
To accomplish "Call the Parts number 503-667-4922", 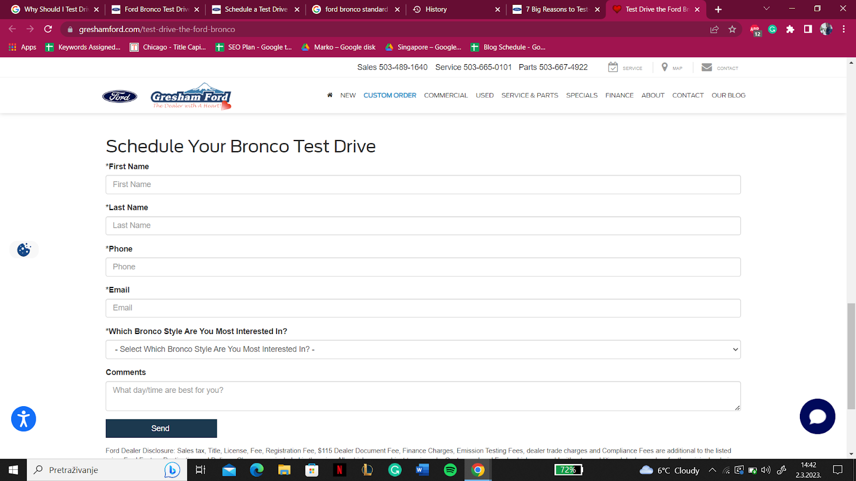I will [553, 67].
